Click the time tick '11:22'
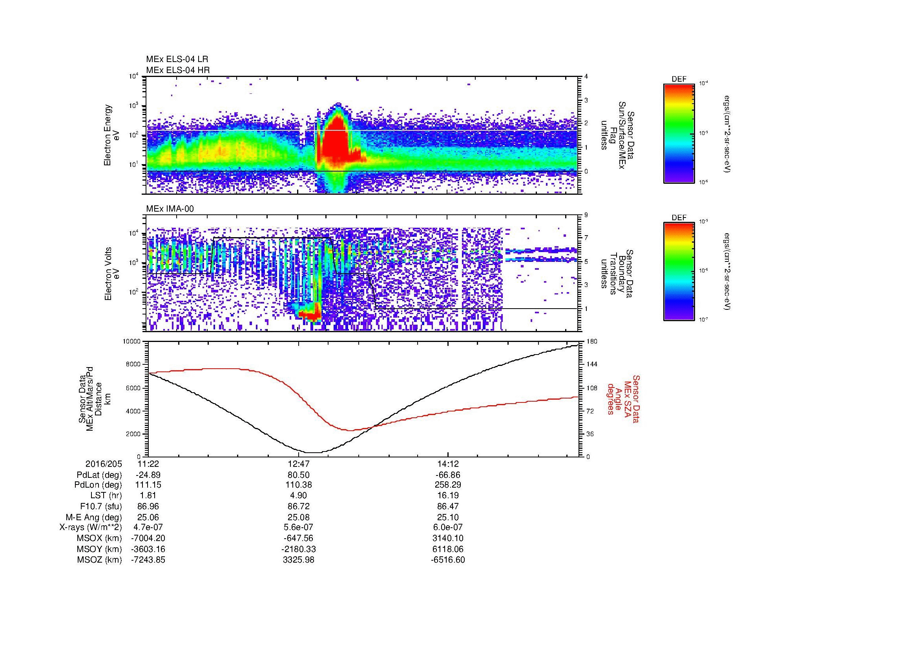 [x=148, y=464]
